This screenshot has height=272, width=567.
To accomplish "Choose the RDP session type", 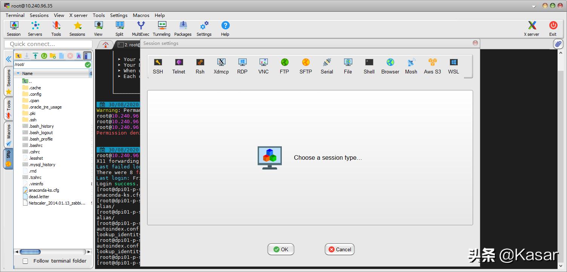I will click(242, 66).
